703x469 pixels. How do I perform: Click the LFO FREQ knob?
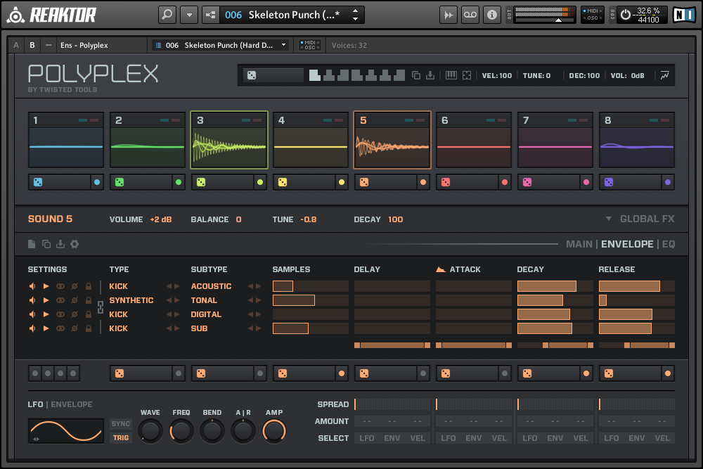(x=181, y=431)
